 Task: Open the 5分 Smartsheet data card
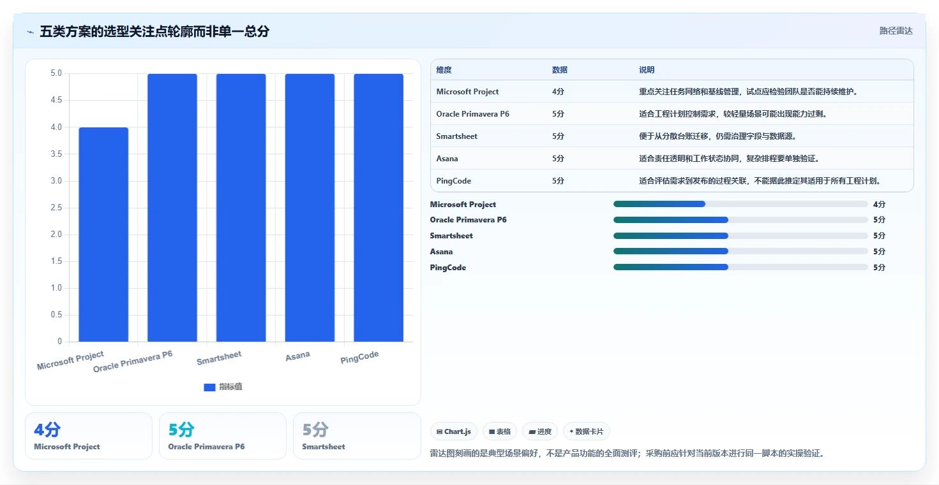click(x=357, y=436)
